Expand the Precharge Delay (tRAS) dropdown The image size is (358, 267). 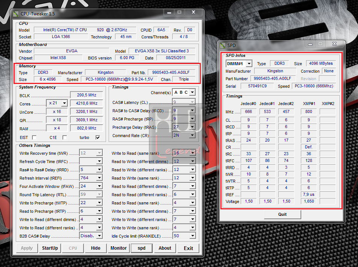pos(193,127)
